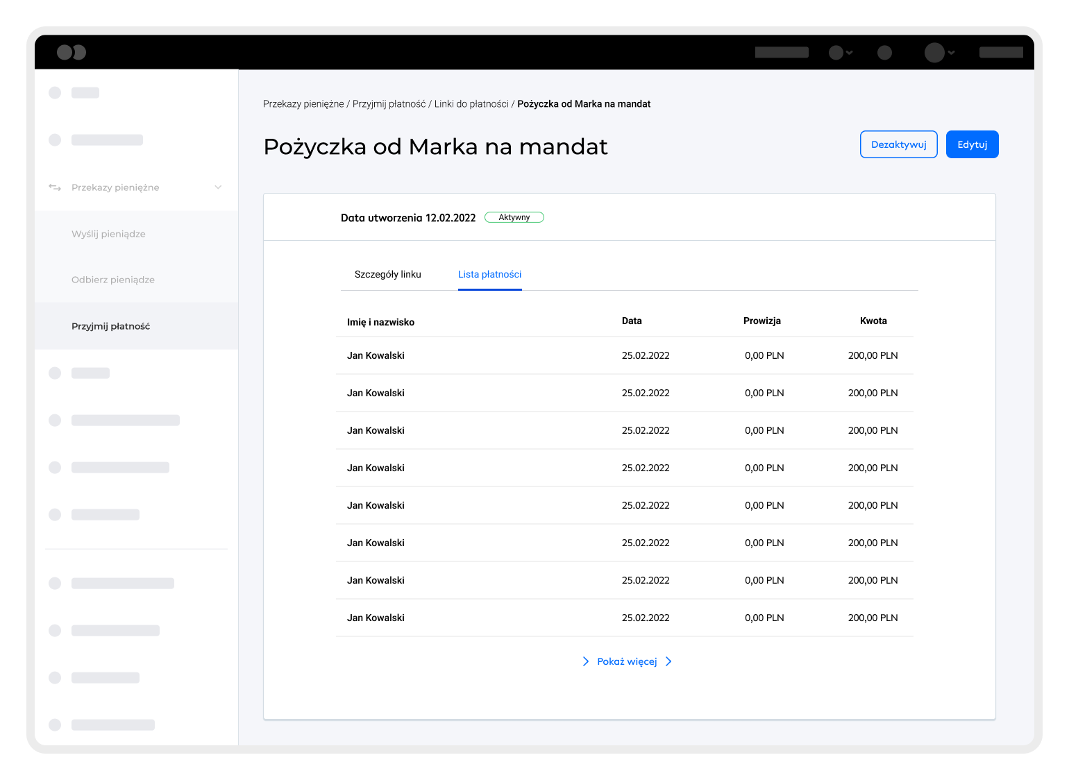1069x780 pixels.
Task: Click the circle icon between header dropdowns
Action: [884, 52]
